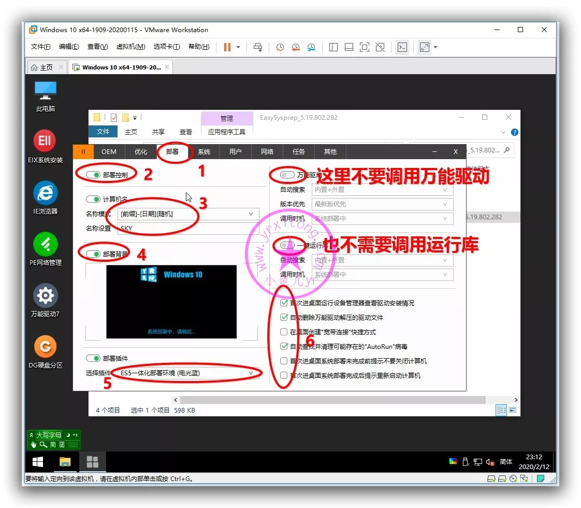The width and height of the screenshot is (581, 508).
Task: Click the VMware snapshot clock icon
Action: (280, 47)
